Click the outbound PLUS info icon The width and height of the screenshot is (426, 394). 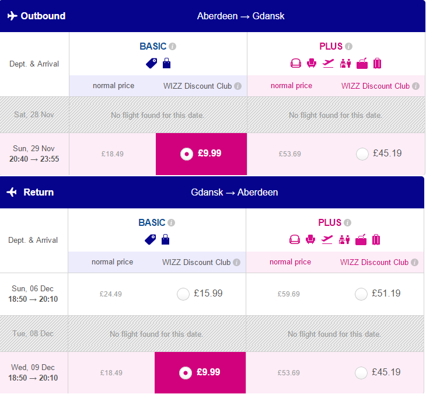[348, 47]
